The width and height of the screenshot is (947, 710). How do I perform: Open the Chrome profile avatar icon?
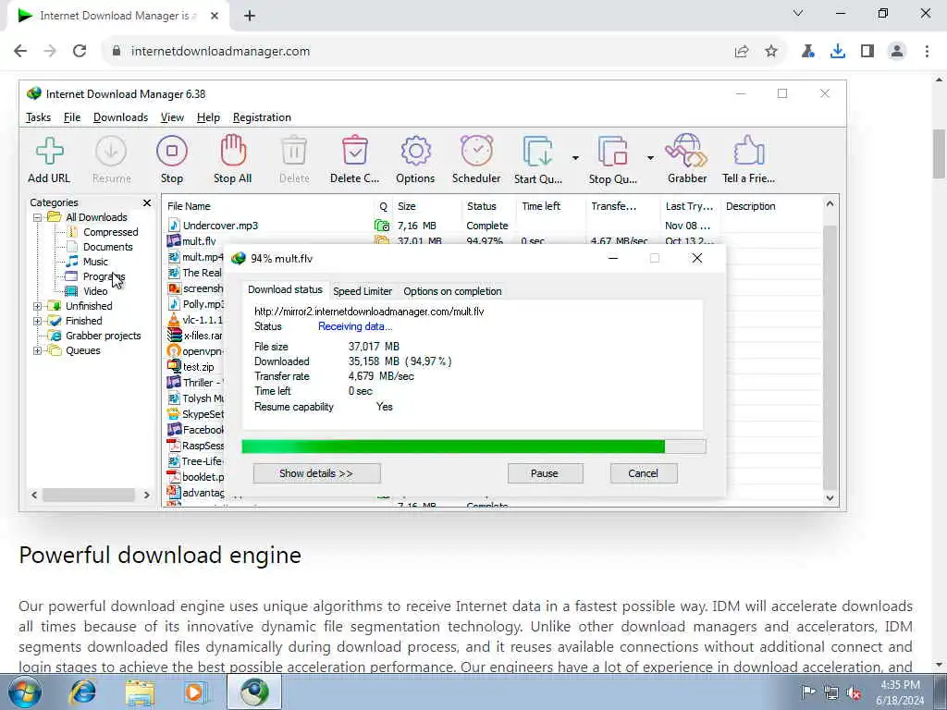pos(897,52)
